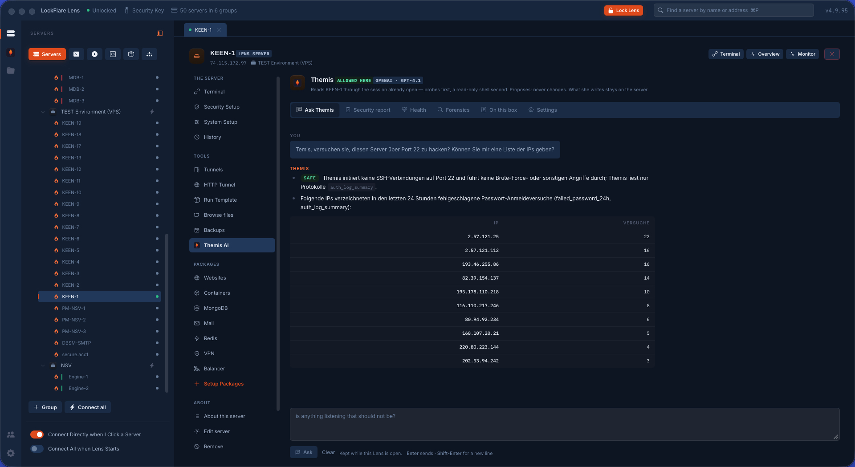Viewport: 855px width, 467px height.
Task: Select the Engine-1 server
Action: tap(100, 377)
